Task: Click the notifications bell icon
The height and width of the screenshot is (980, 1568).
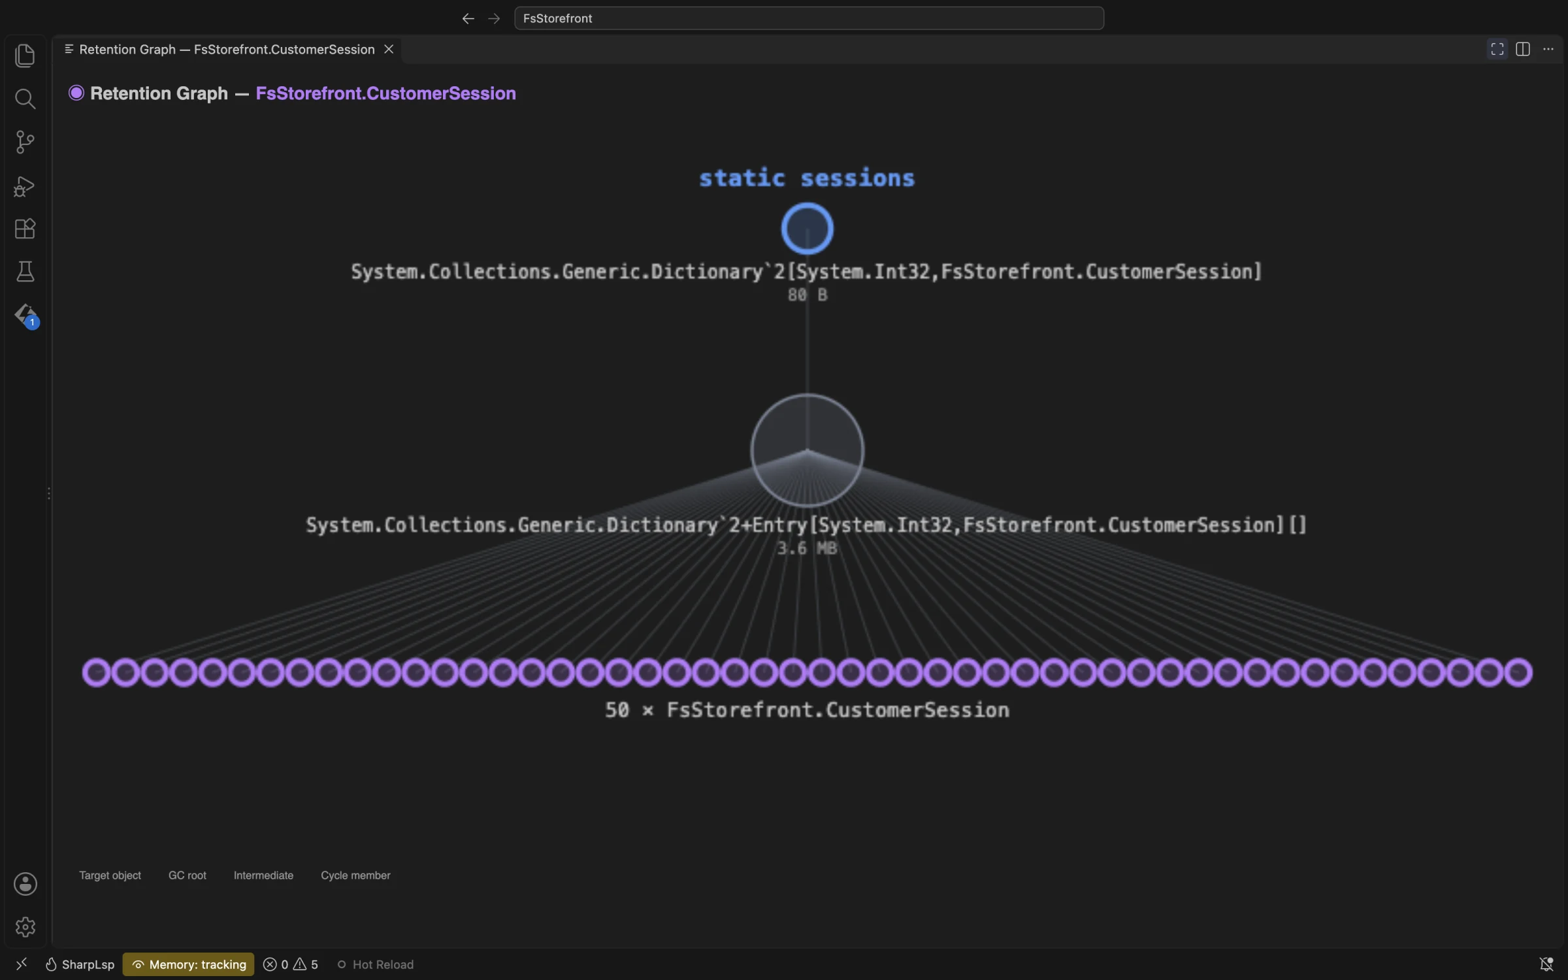Action: pyautogui.click(x=1546, y=964)
